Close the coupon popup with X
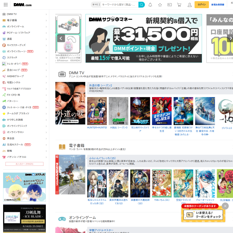 click(x=225, y=206)
